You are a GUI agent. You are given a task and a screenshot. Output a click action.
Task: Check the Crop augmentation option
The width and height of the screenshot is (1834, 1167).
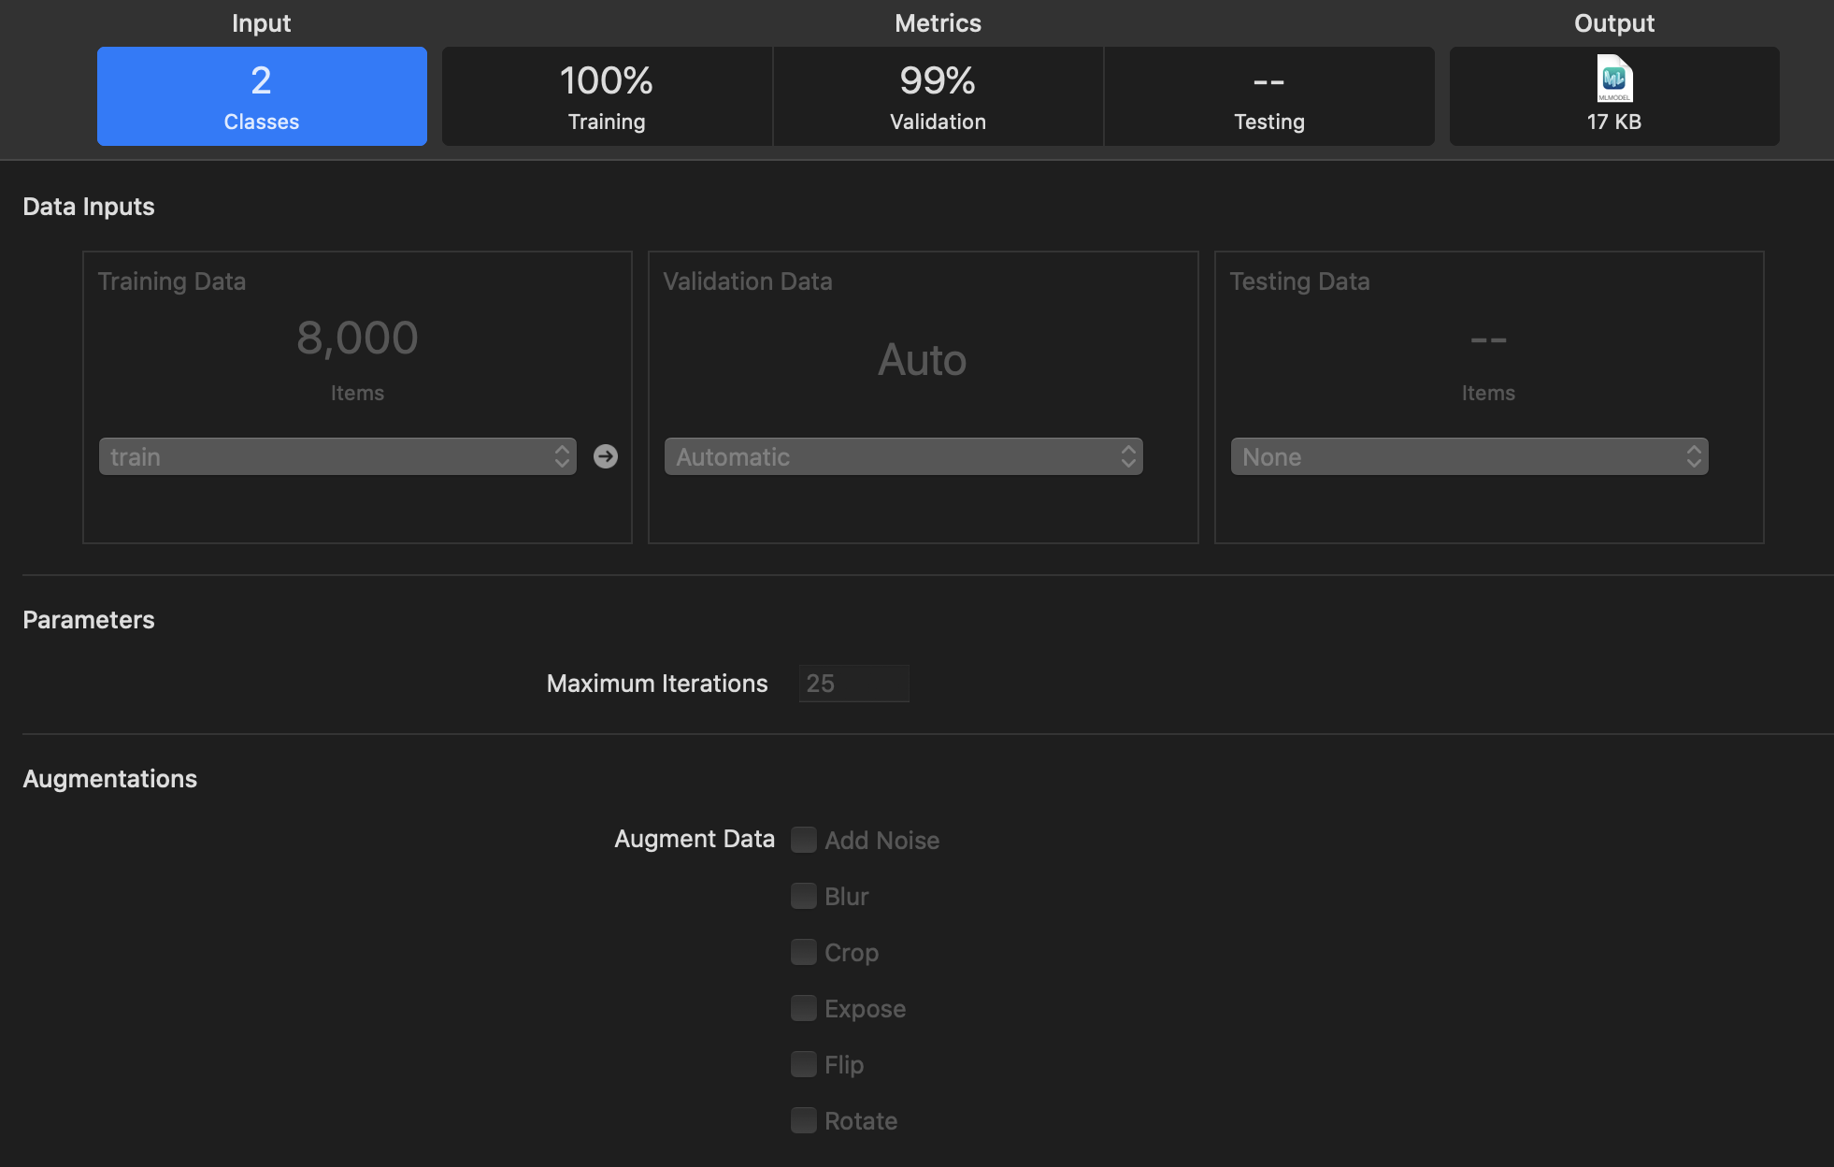804,952
